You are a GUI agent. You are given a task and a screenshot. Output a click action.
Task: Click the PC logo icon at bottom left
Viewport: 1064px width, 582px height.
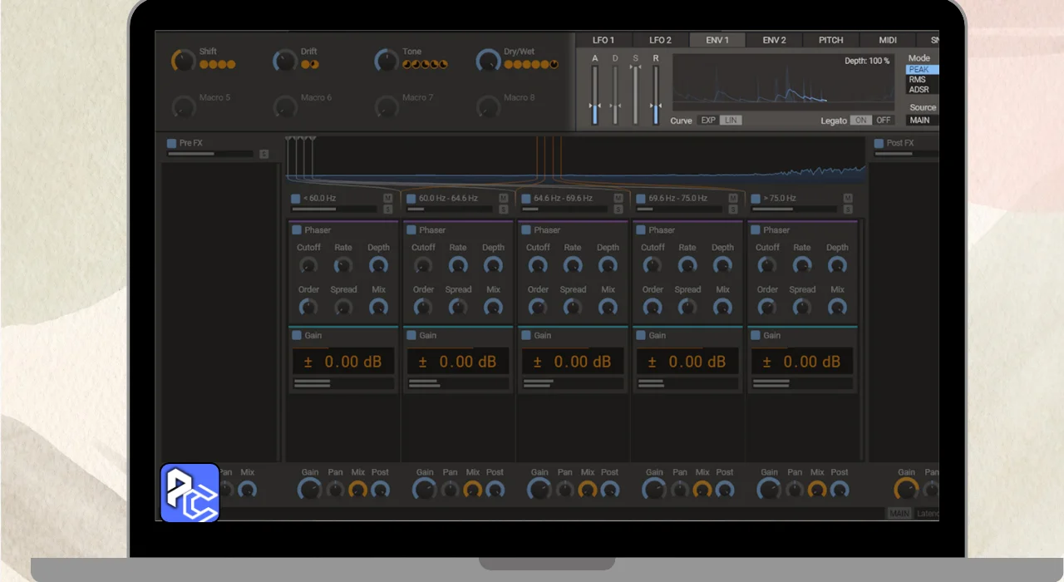click(x=190, y=493)
